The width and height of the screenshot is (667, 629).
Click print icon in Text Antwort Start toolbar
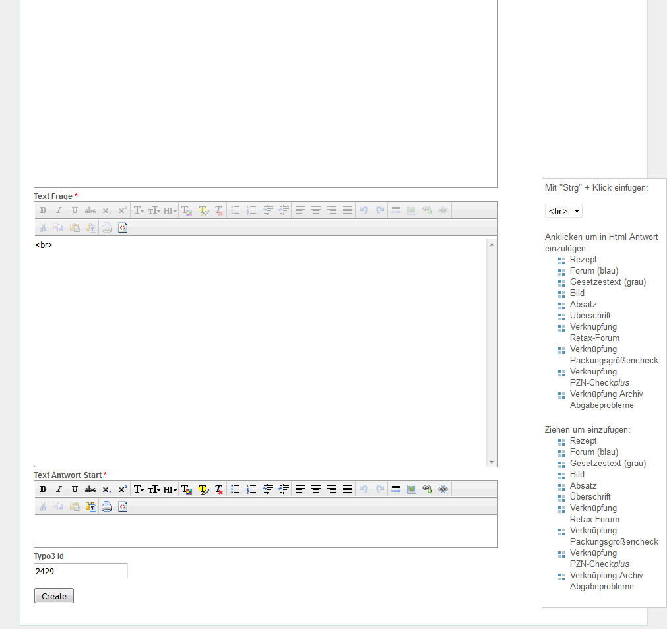point(107,507)
